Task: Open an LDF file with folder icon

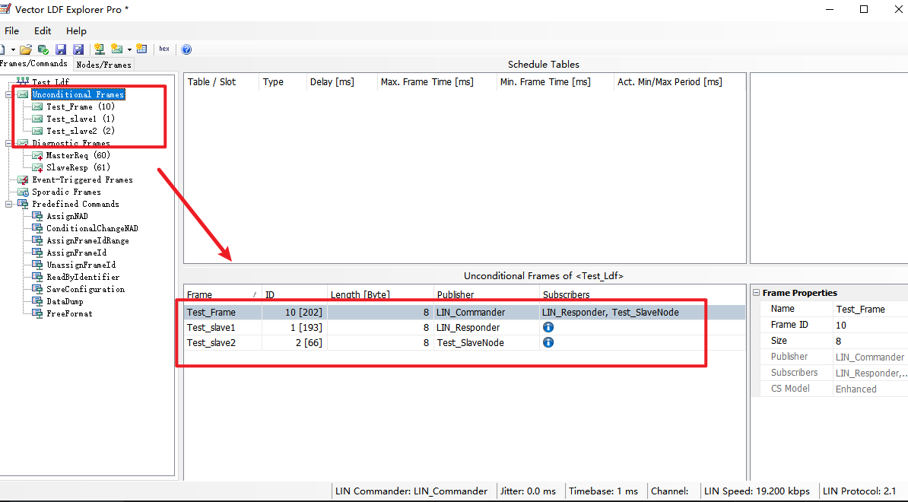Action: 26,49
